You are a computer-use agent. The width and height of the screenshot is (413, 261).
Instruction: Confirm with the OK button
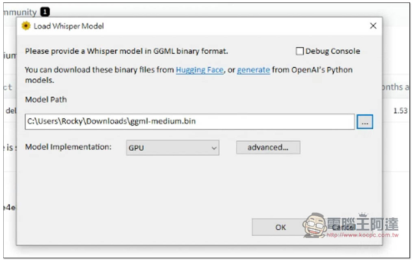(280, 227)
